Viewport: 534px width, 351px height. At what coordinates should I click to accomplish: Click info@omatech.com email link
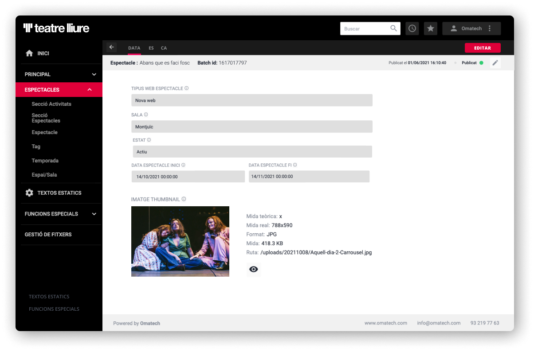pos(439,323)
